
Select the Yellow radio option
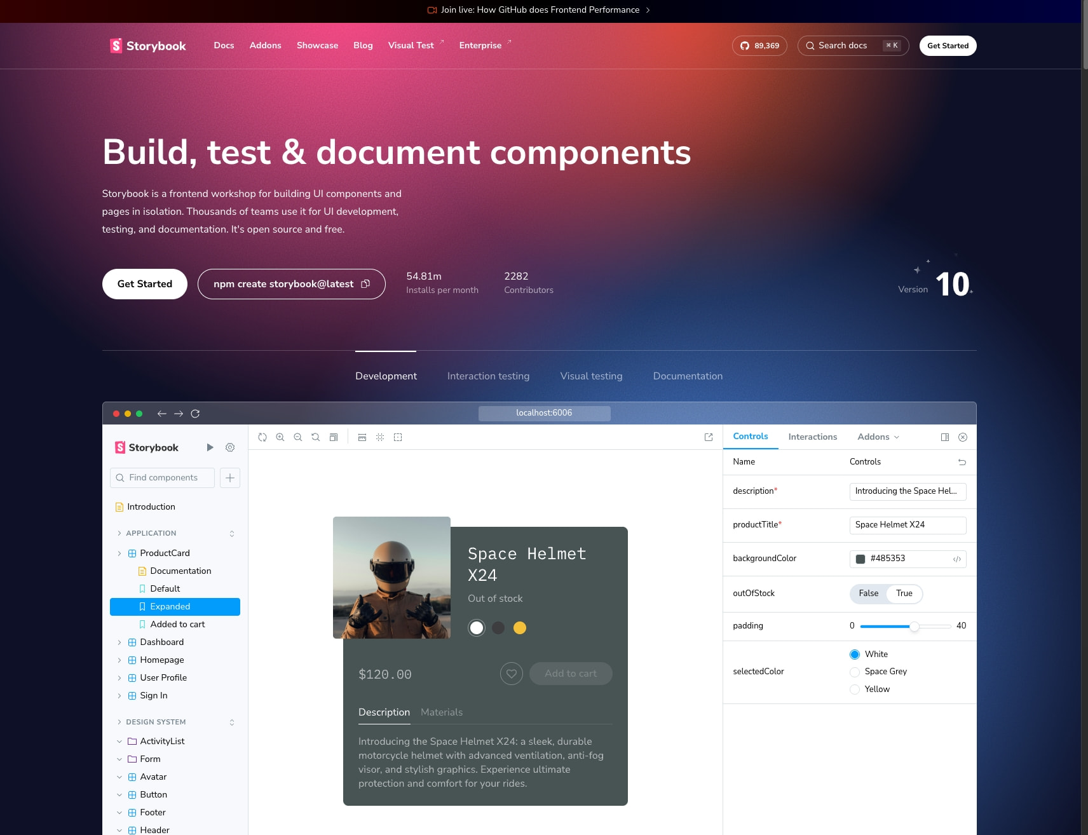pyautogui.click(x=855, y=689)
